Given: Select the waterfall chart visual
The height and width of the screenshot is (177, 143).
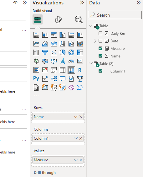Looking at the screenshot, I should tap(36, 52).
